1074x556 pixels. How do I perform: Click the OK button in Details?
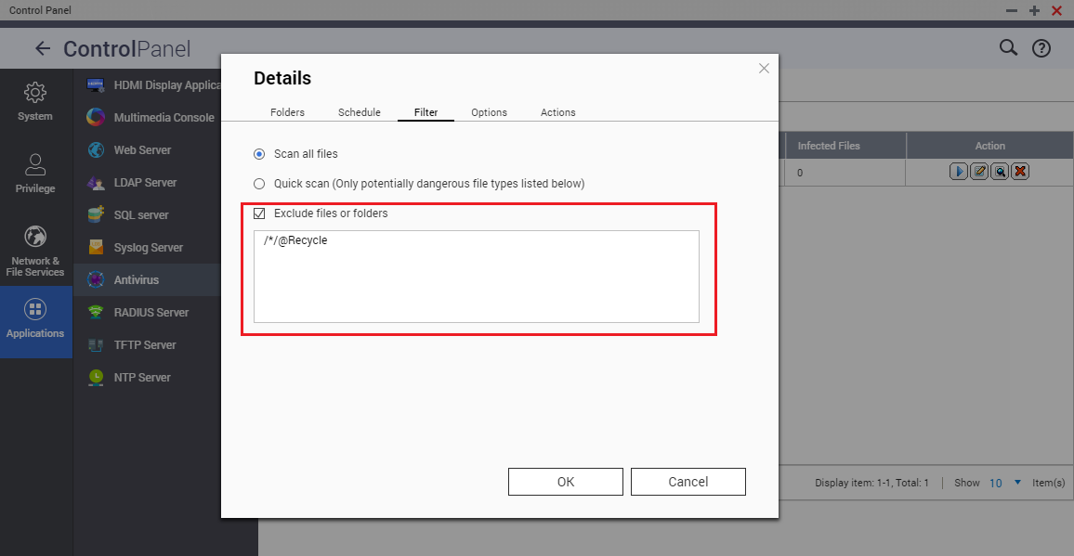(565, 482)
